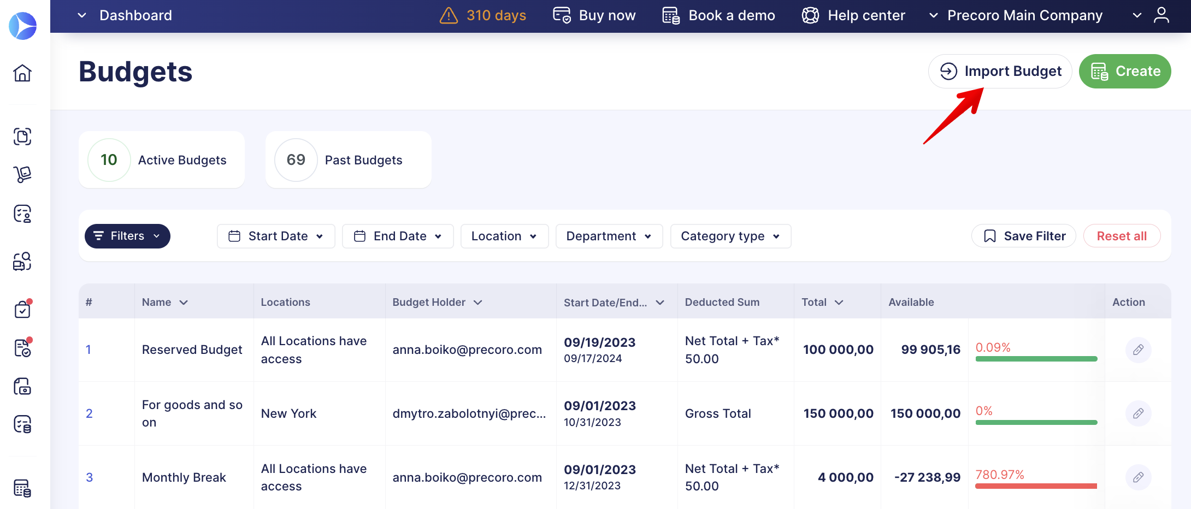Edit the Reserved Budget row pencil icon
Screen dimensions: 1191x509
[1138, 350]
